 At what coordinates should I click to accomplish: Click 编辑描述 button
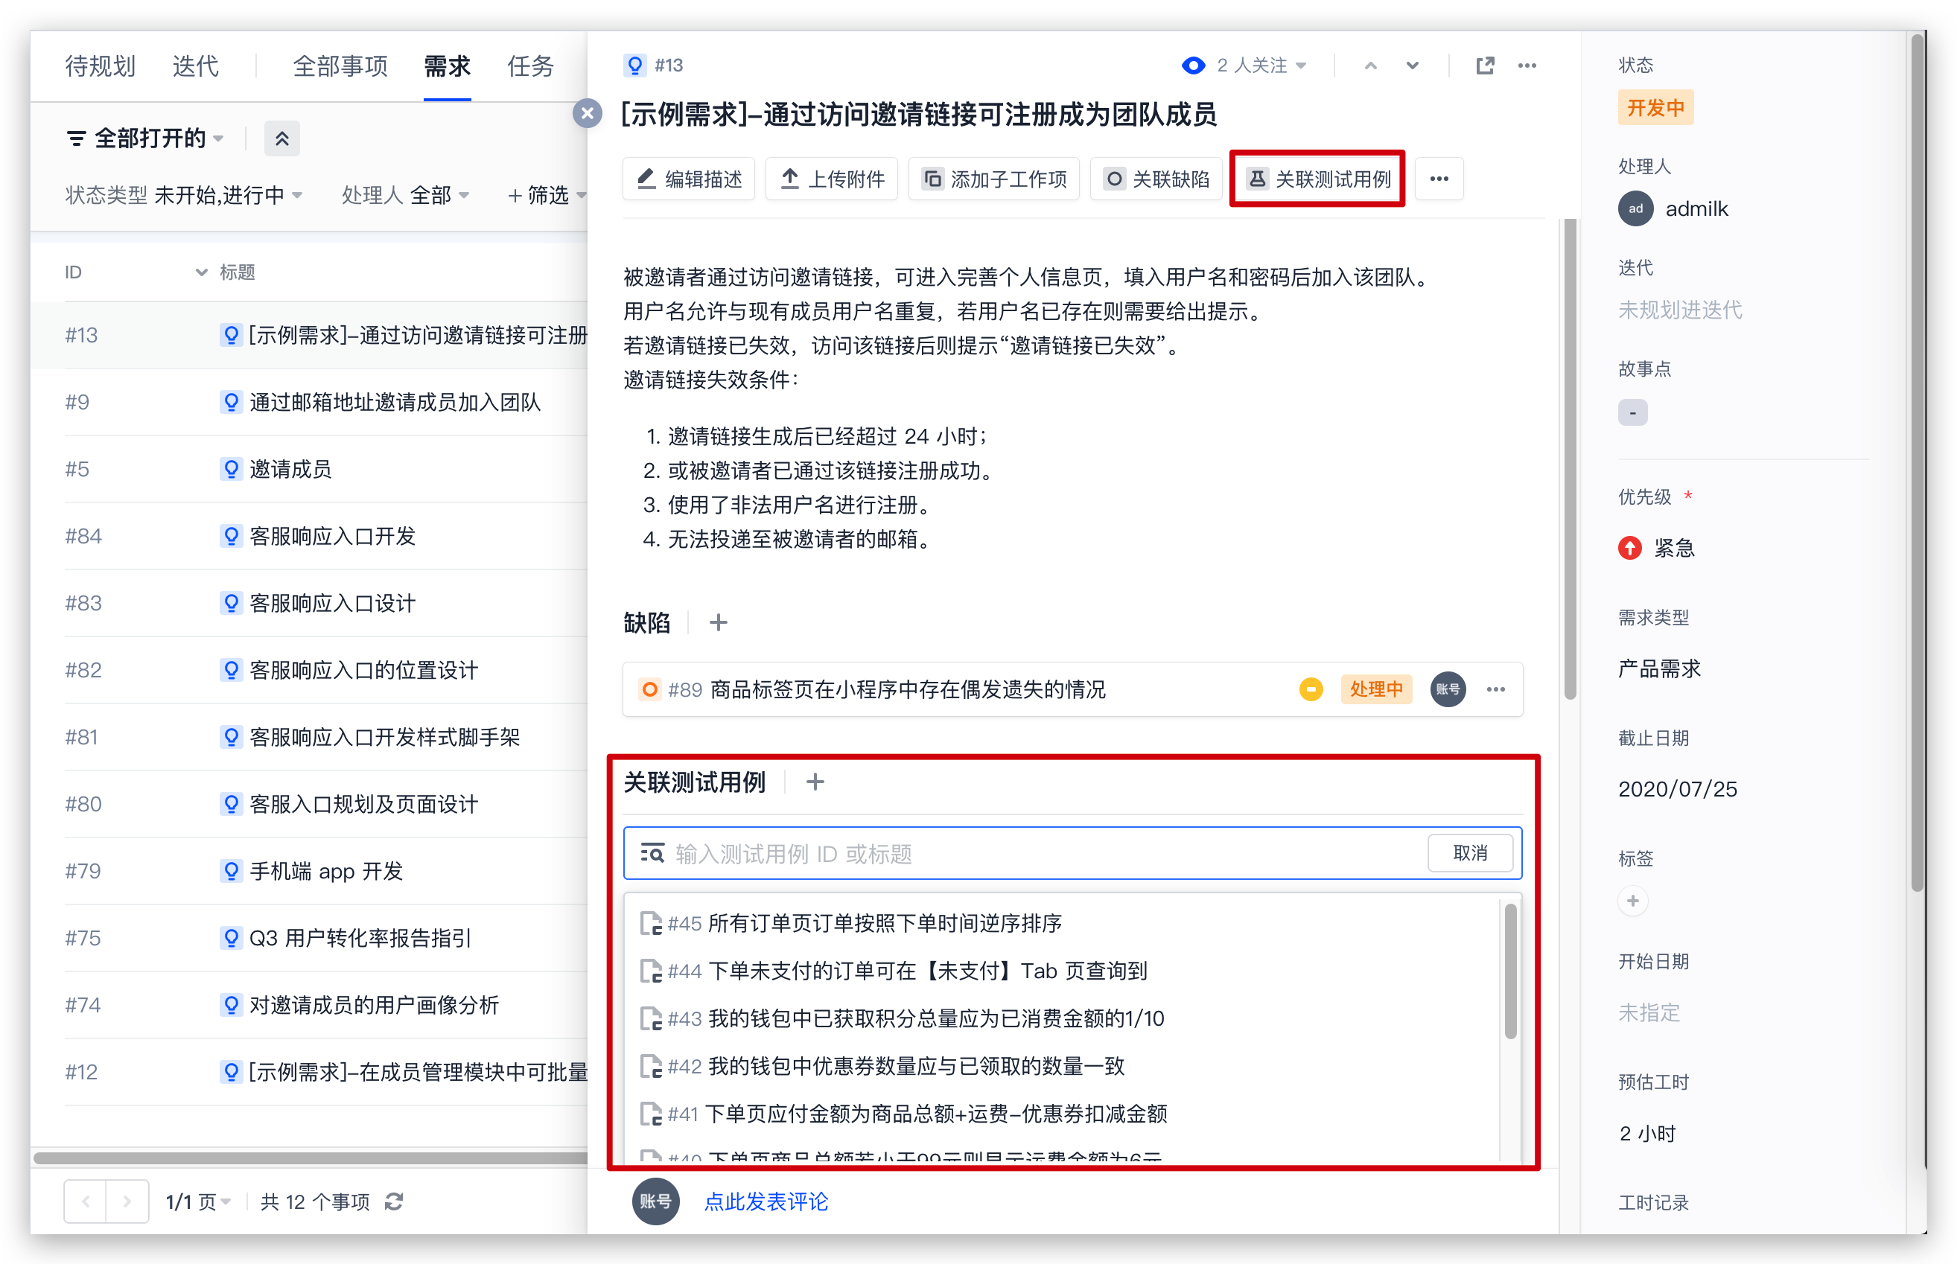pos(689,179)
